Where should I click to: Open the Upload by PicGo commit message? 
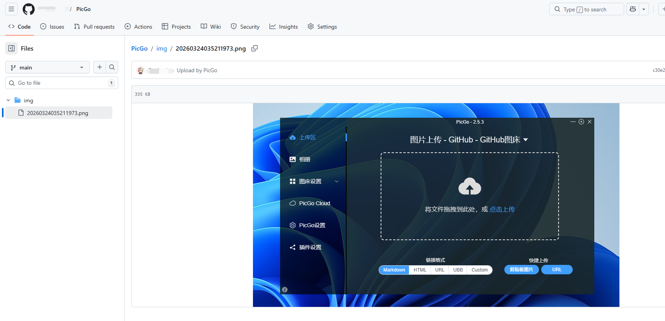(x=197, y=70)
